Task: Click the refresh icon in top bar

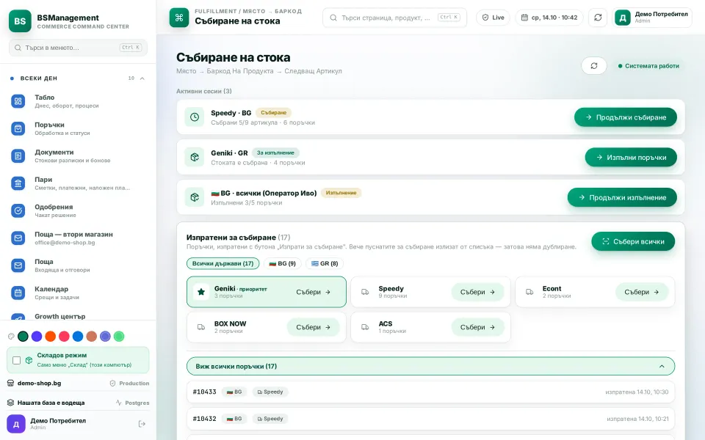Action: (598, 18)
